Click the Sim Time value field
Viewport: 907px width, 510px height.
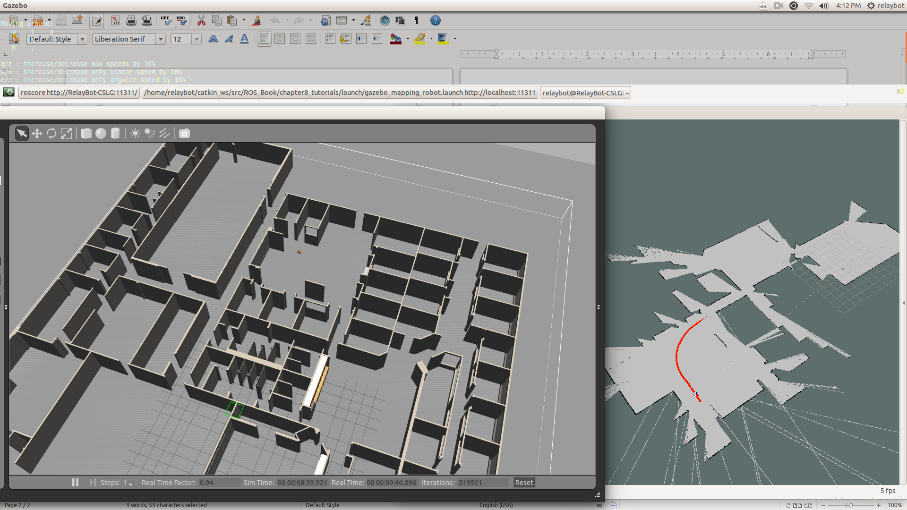(302, 483)
